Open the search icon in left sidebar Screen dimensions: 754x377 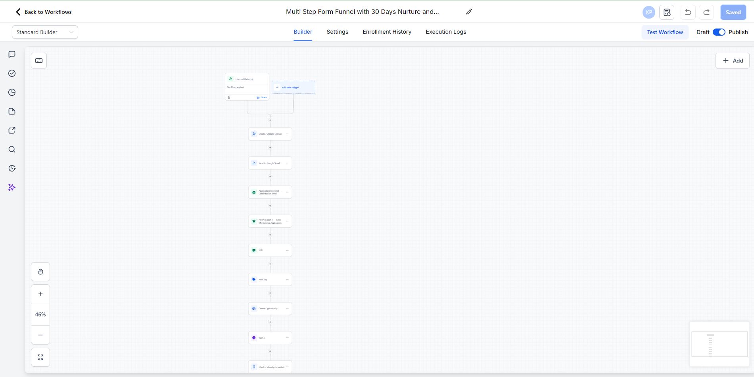pos(12,149)
